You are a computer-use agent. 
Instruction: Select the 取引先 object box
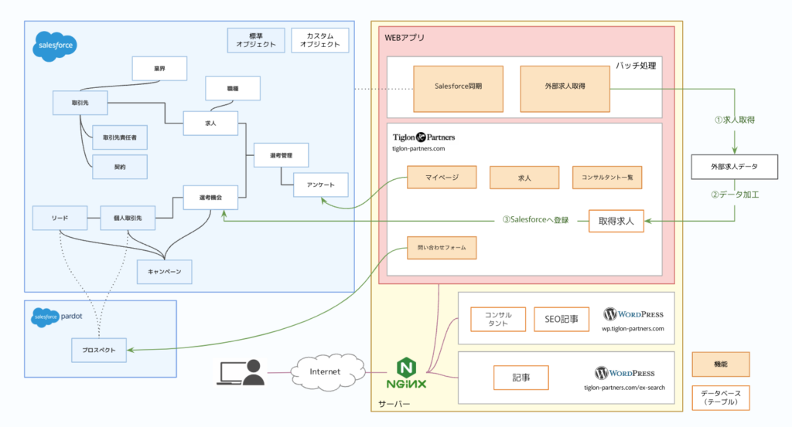pos(80,103)
